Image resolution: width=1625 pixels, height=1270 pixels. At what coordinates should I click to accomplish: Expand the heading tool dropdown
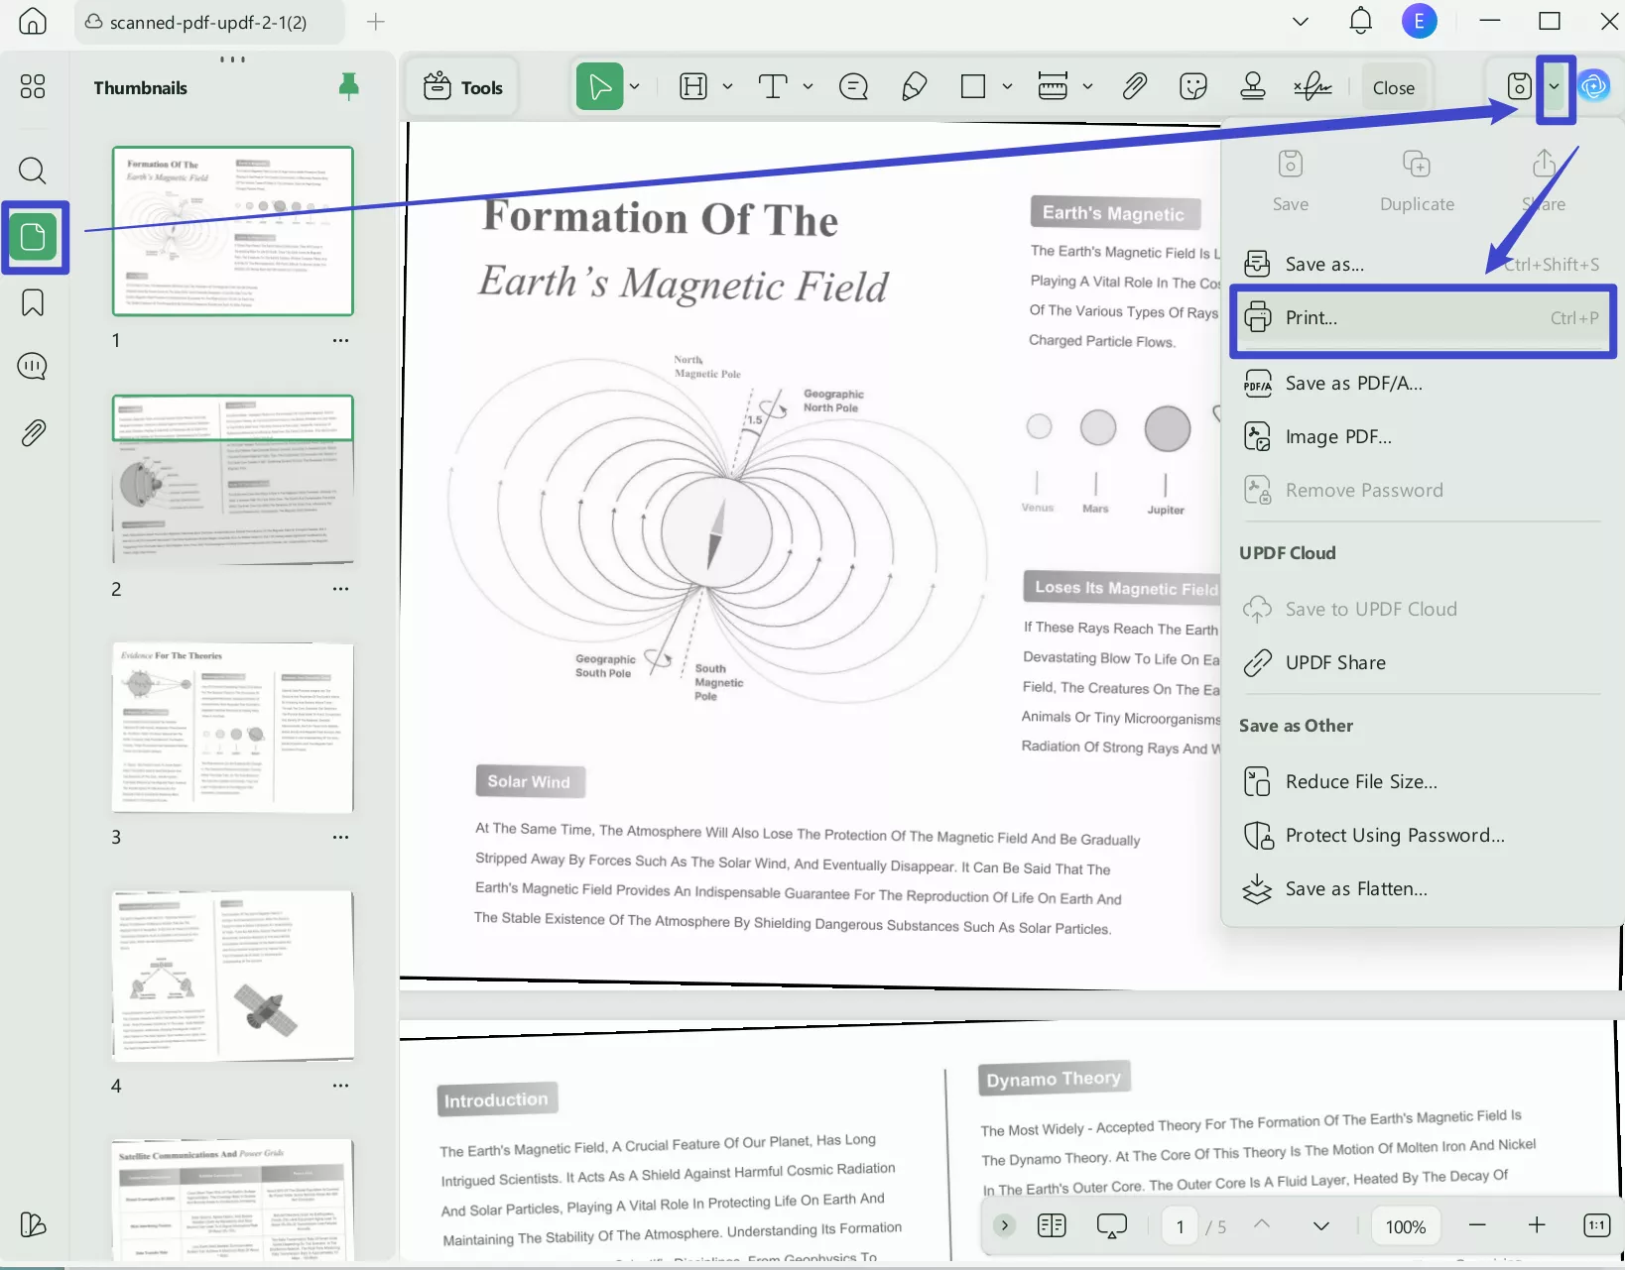tap(727, 86)
